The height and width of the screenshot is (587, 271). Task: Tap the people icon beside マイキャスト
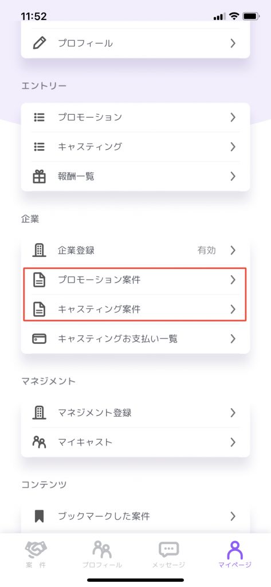tap(39, 442)
